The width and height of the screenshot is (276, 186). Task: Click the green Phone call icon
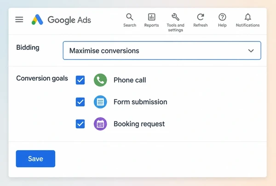click(100, 80)
